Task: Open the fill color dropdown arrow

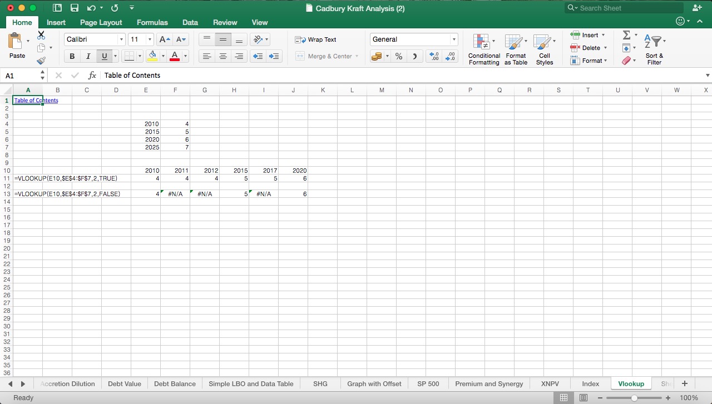Action: pyautogui.click(x=163, y=56)
